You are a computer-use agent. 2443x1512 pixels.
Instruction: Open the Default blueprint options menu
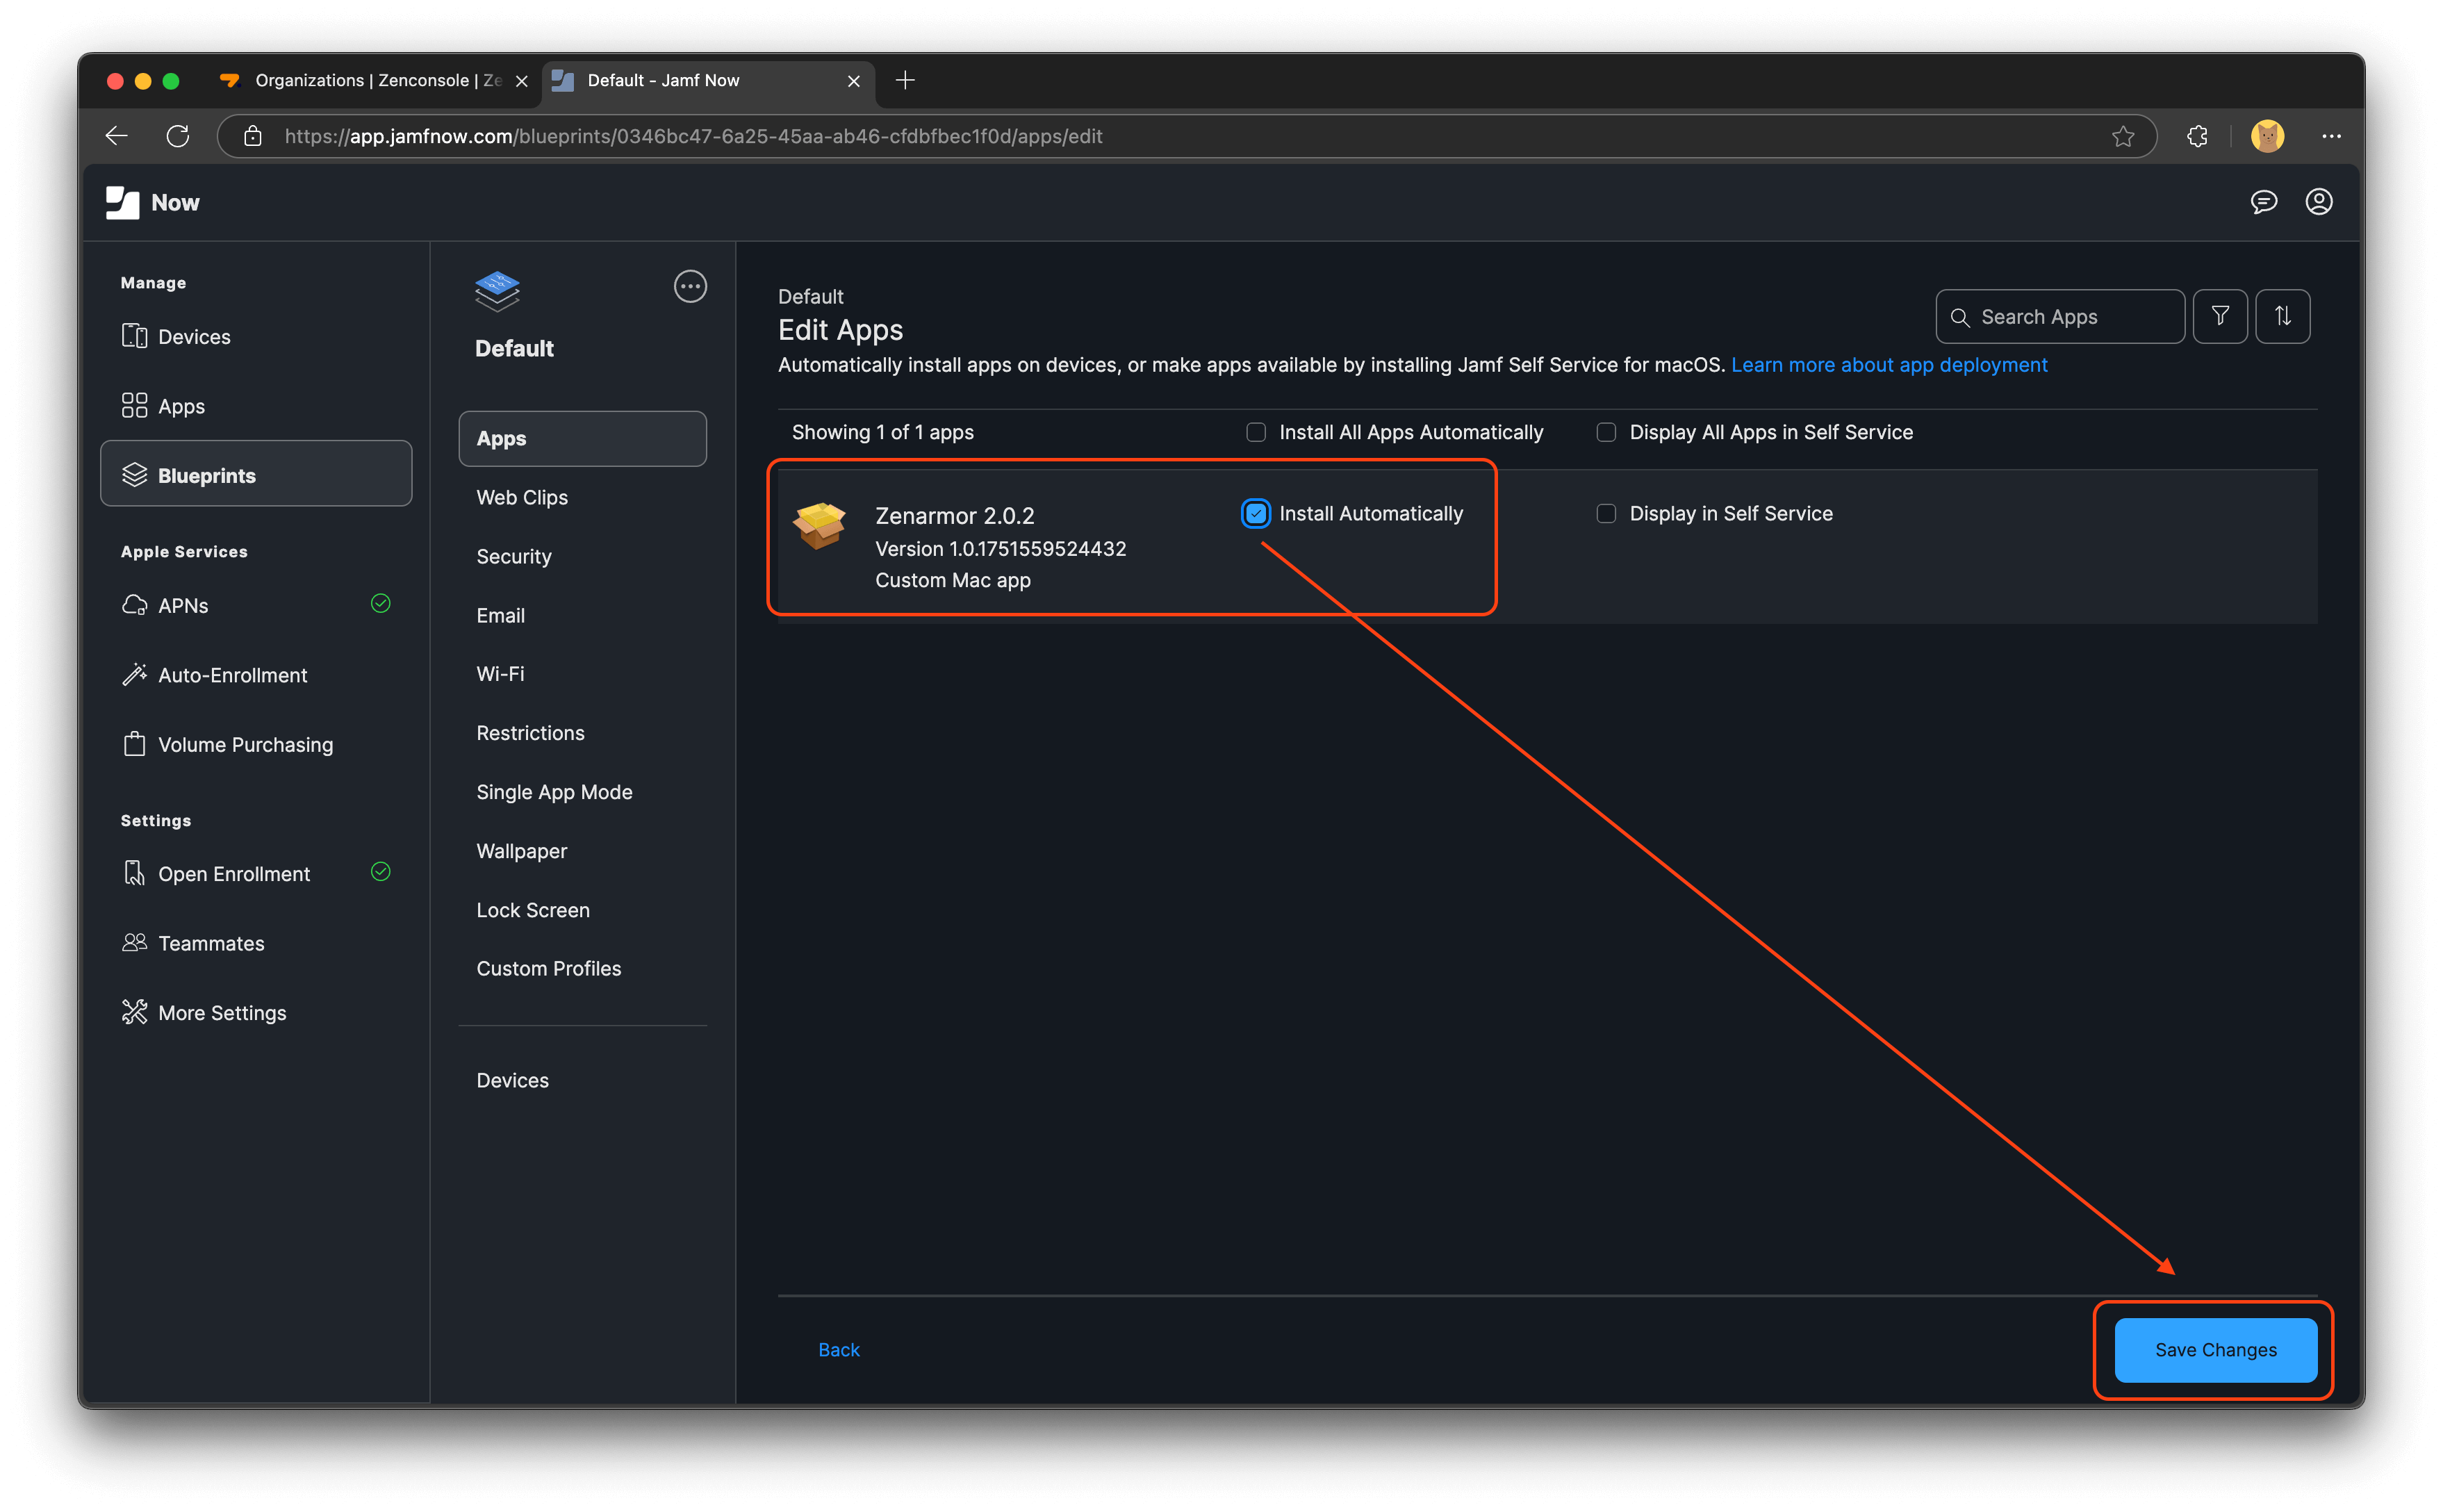pyautogui.click(x=689, y=287)
